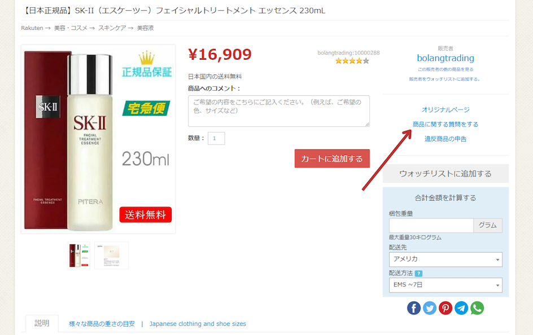Open 様々な商品の重さの目安 link
The height and width of the screenshot is (335, 533).
(102, 324)
